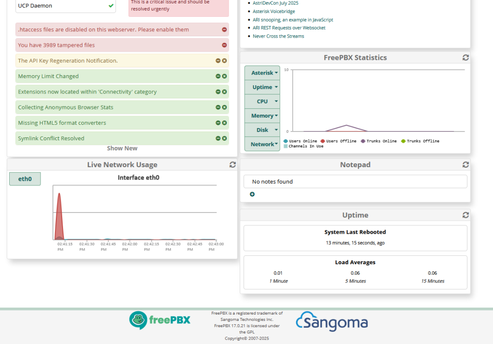Image resolution: width=493 pixels, height=344 pixels.
Task: Expand the Uptime statistics dropdown
Action: click(x=262, y=87)
